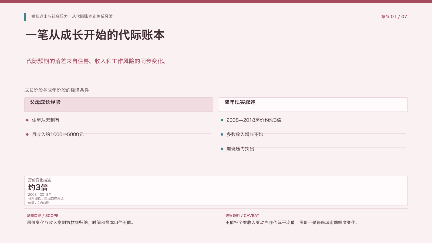Click the section label '成长阶段与成年阶段的经济条件'
432x243 pixels.
click(x=56, y=90)
